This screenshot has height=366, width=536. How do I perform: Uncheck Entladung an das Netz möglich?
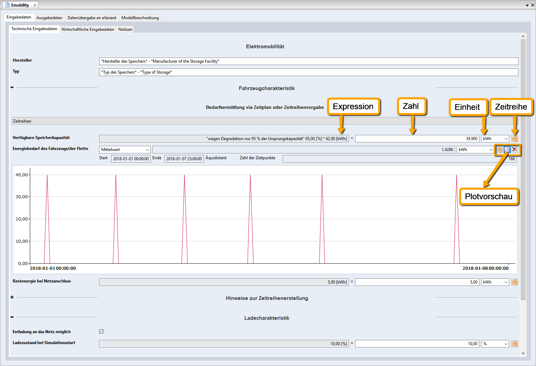click(x=101, y=331)
